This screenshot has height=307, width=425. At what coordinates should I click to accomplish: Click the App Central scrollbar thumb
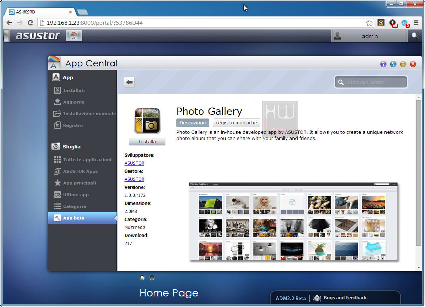click(x=418, y=173)
